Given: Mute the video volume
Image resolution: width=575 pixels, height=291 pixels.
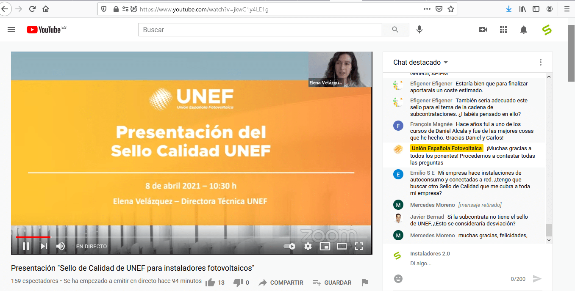Looking at the screenshot, I should (60, 246).
